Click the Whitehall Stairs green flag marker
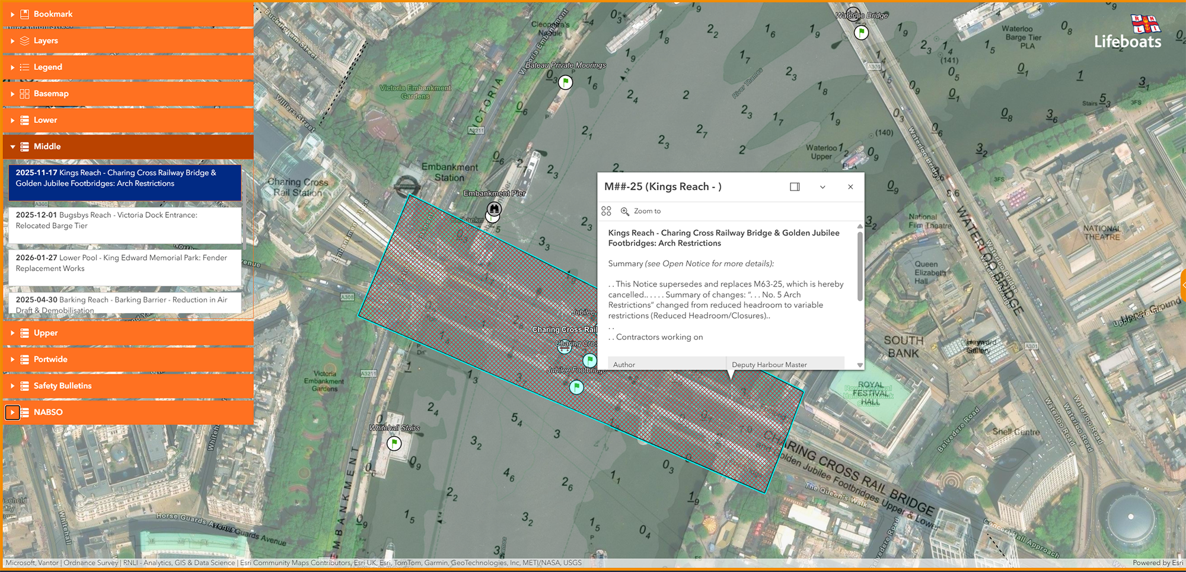Image resolution: width=1186 pixels, height=572 pixels. click(394, 443)
